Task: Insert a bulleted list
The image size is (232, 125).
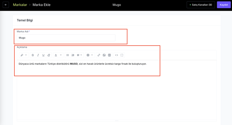Action: coord(68,55)
